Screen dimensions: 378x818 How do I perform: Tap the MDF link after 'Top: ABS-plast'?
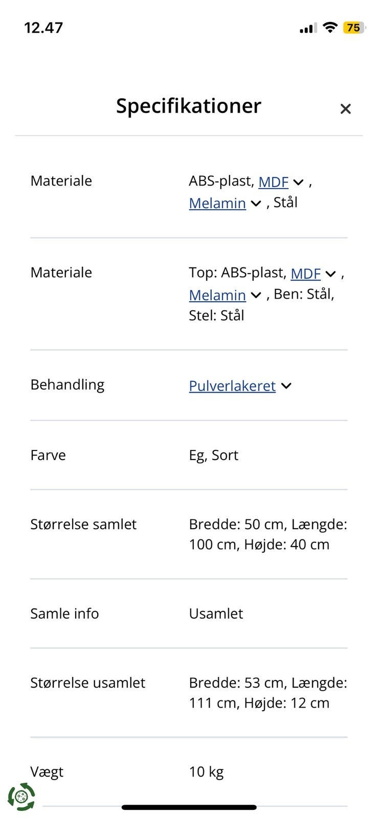coord(305,274)
